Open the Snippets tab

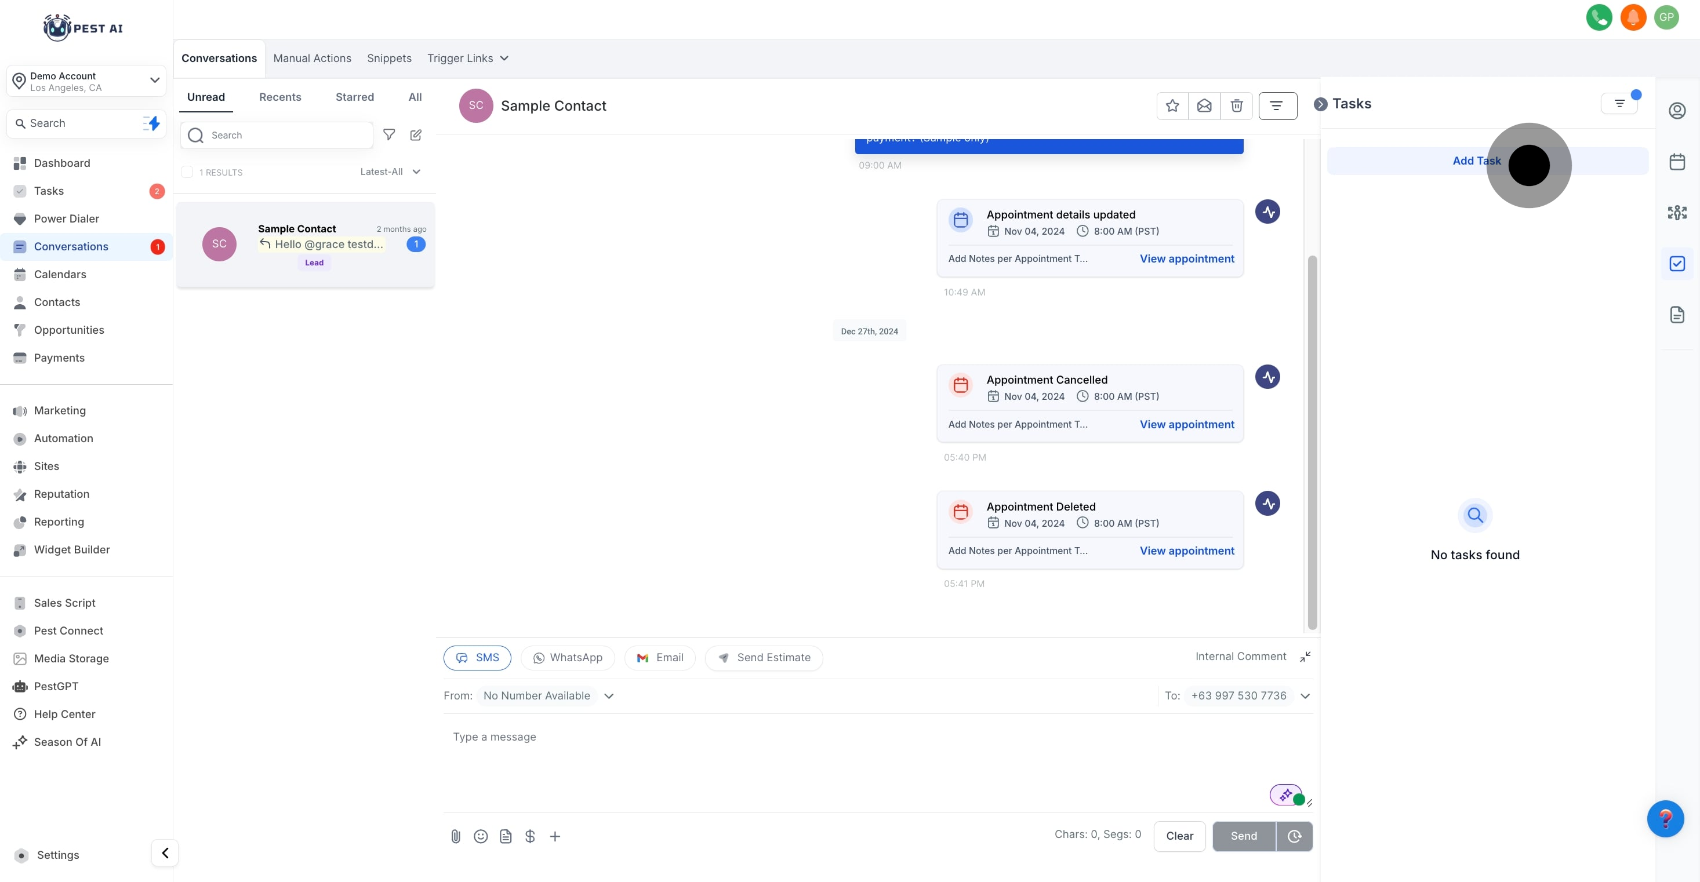tap(388, 58)
